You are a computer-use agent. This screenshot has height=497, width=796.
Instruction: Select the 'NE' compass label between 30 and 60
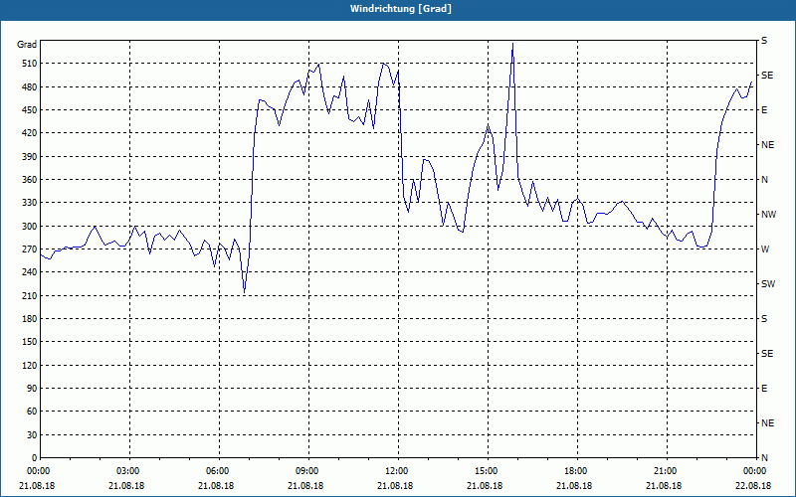(x=767, y=423)
